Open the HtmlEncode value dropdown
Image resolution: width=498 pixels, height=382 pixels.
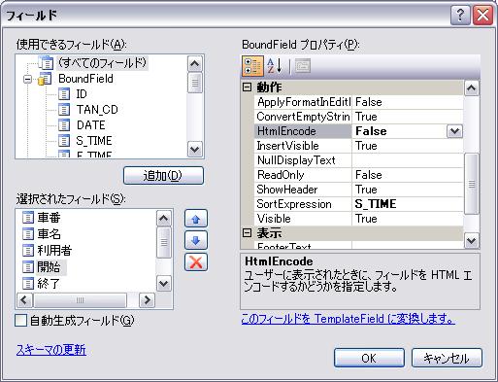click(454, 131)
